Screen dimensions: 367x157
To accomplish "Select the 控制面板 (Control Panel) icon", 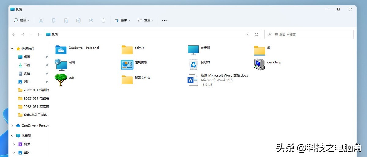I will point(127,64).
